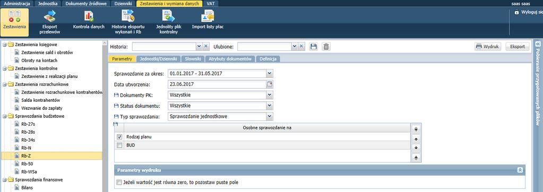Collapse Zestawienia rozrachunkowe tree node

tap(4, 84)
